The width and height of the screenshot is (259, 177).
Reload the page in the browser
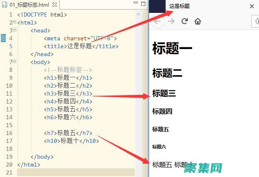pyautogui.click(x=184, y=22)
